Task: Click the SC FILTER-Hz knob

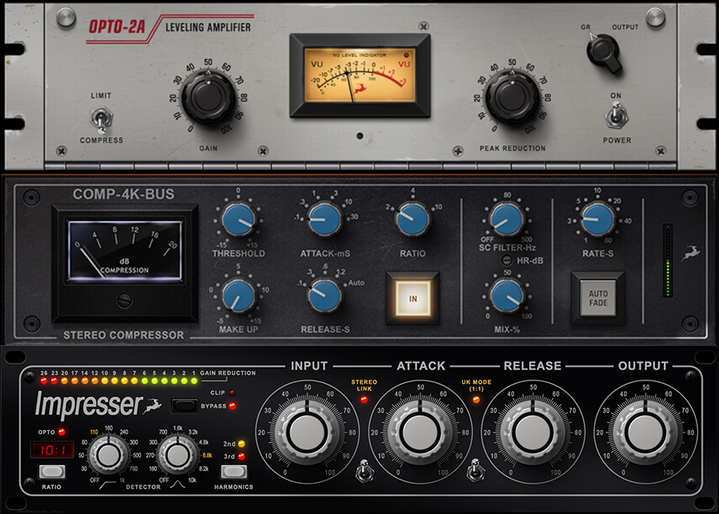Action: click(x=507, y=220)
